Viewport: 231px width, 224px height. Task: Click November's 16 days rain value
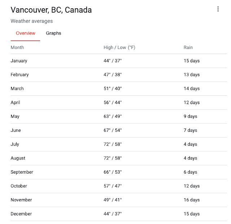(192, 200)
